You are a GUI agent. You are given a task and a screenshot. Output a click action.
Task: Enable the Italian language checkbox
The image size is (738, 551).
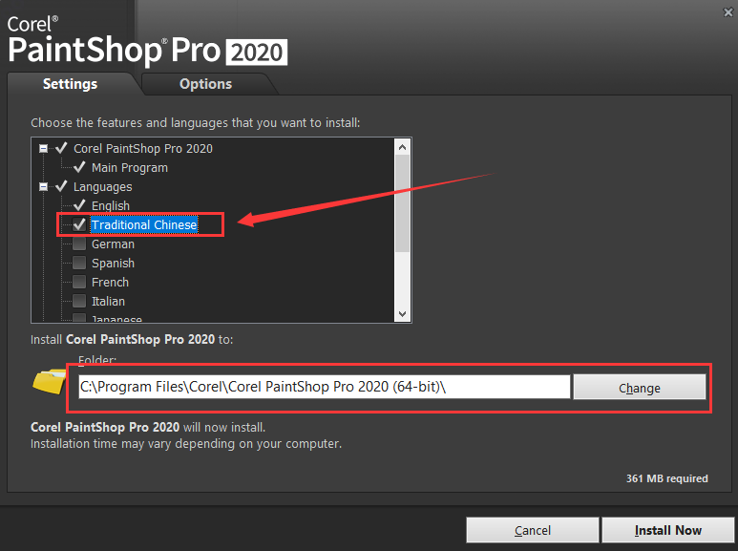[79, 301]
